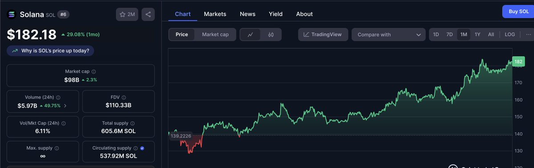This screenshot has width=534, height=168.
Task: Open the more chart options menu
Action: [x=528, y=35]
